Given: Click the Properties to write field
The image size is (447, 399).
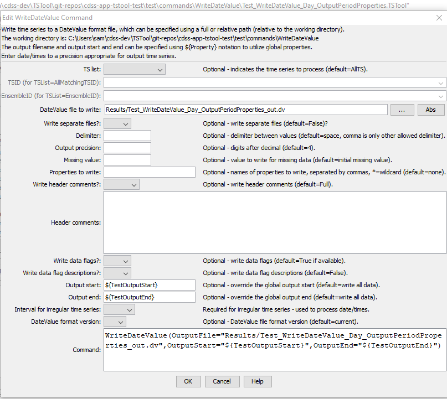Looking at the screenshot, I should (150, 172).
